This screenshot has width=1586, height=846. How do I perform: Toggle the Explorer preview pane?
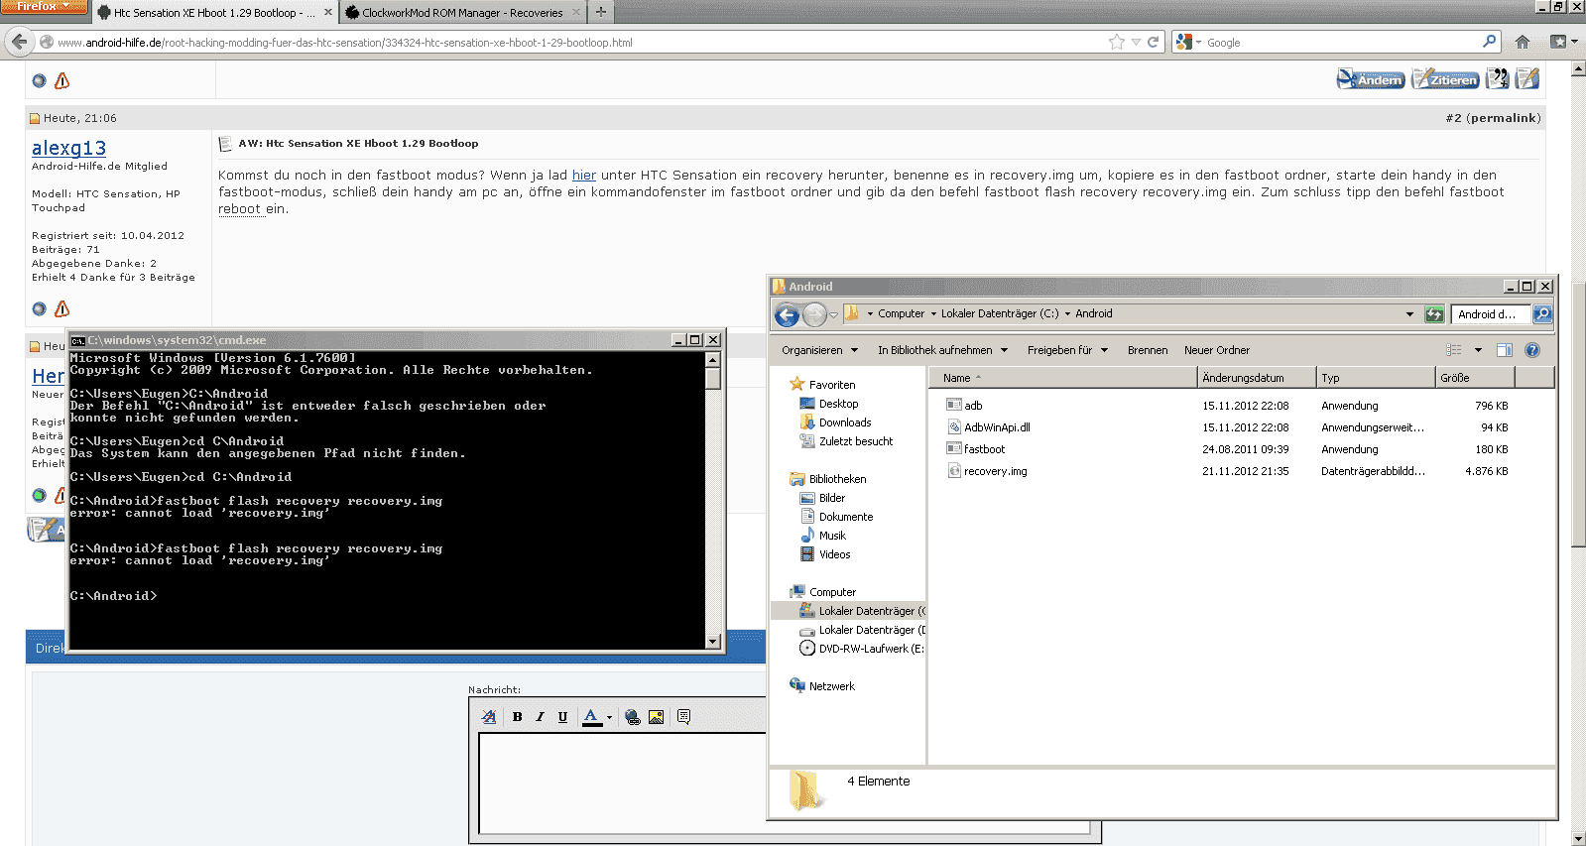[x=1505, y=350]
